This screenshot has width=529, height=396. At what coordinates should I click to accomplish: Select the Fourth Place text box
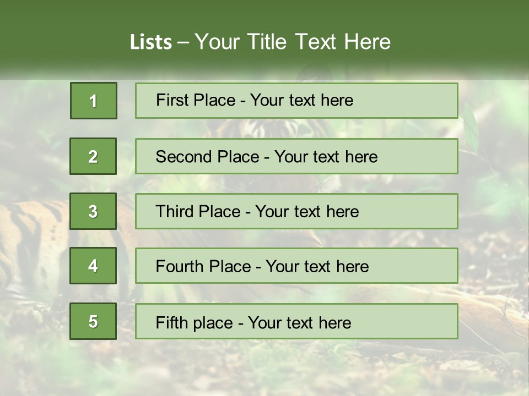pos(296,266)
